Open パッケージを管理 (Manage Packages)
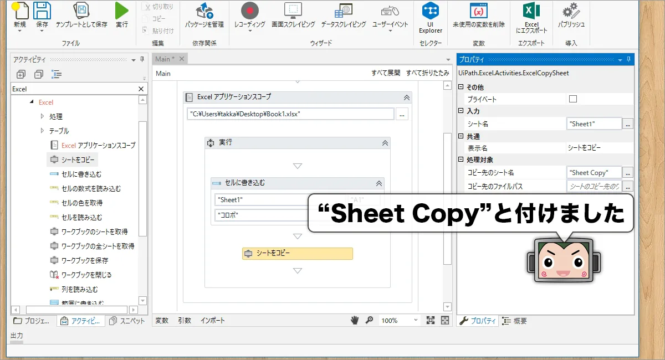The height and width of the screenshot is (360, 665). [x=204, y=11]
